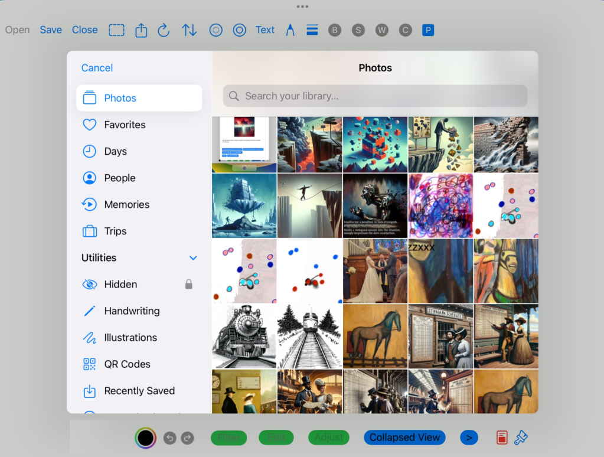Click the paint roller icon
This screenshot has width=604, height=457.
click(521, 438)
